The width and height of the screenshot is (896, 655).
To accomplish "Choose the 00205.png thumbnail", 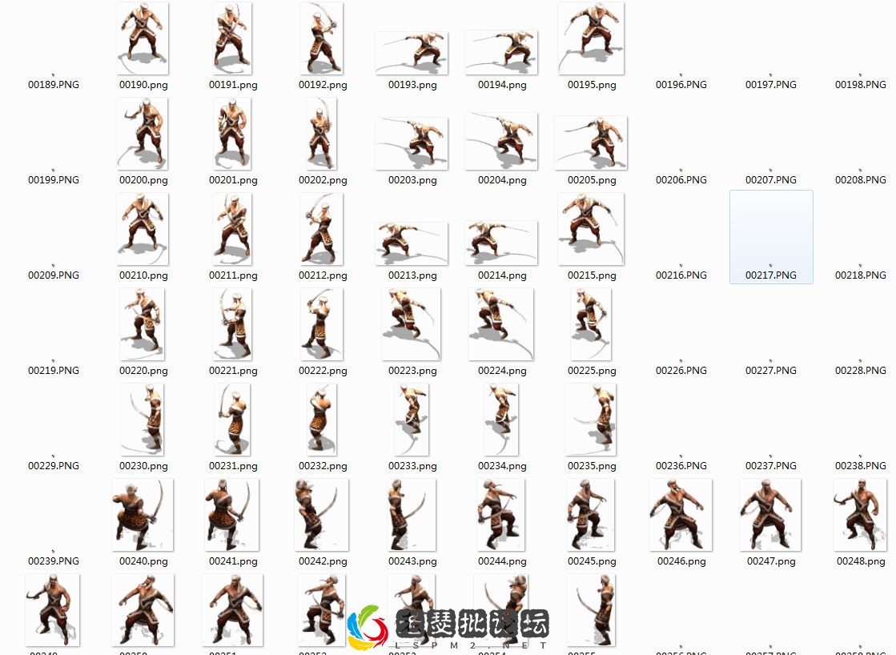I will 591,143.
